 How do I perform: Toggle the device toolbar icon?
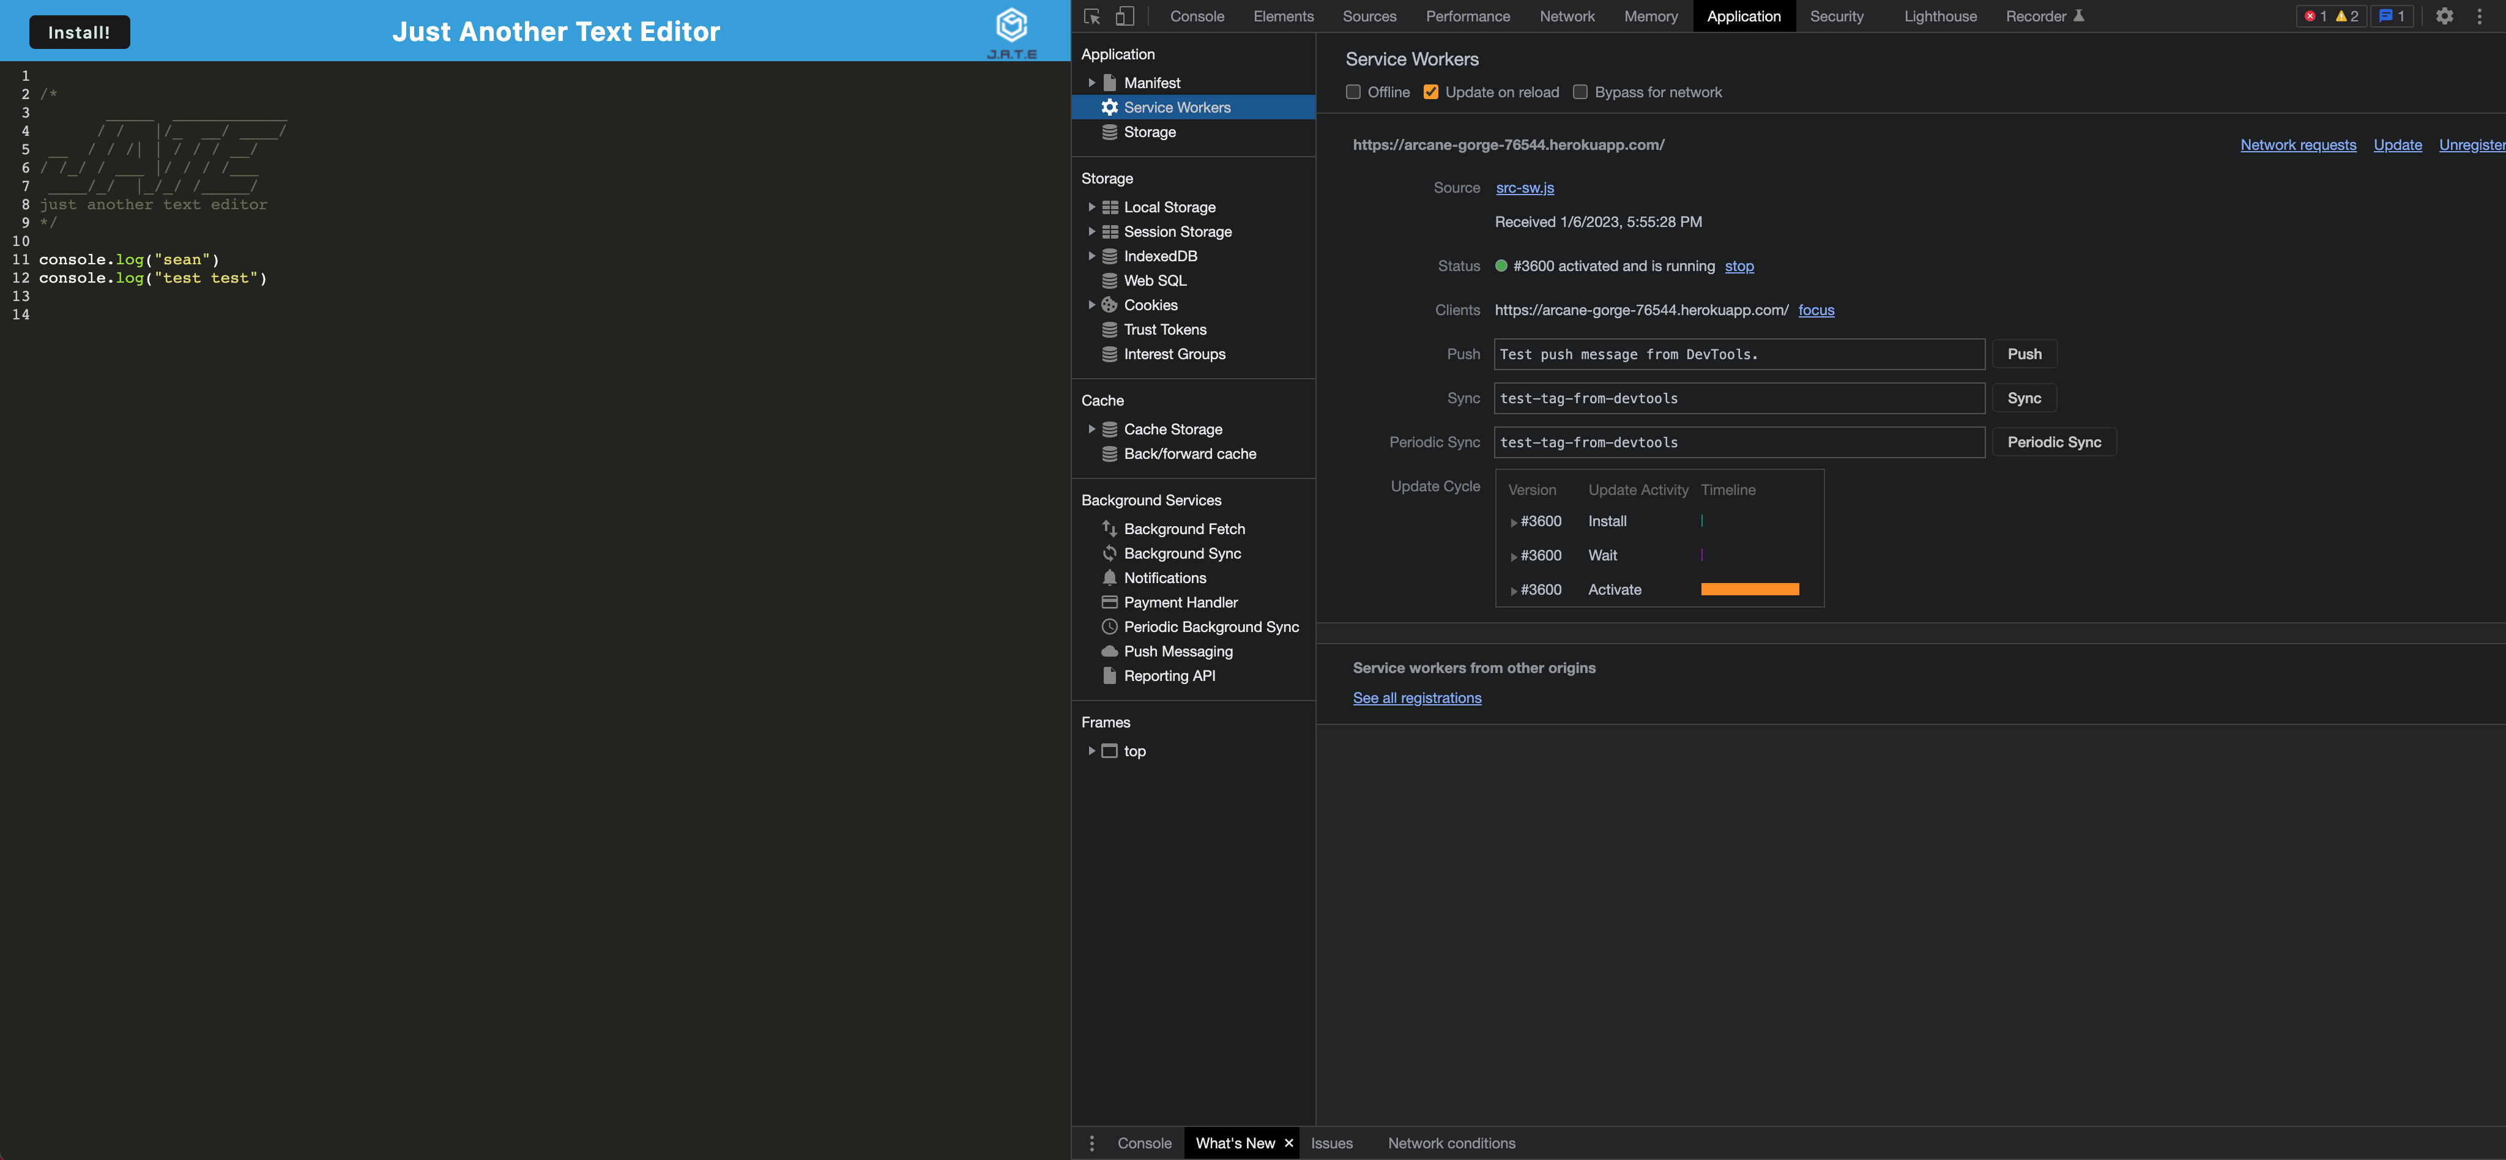1125,17
